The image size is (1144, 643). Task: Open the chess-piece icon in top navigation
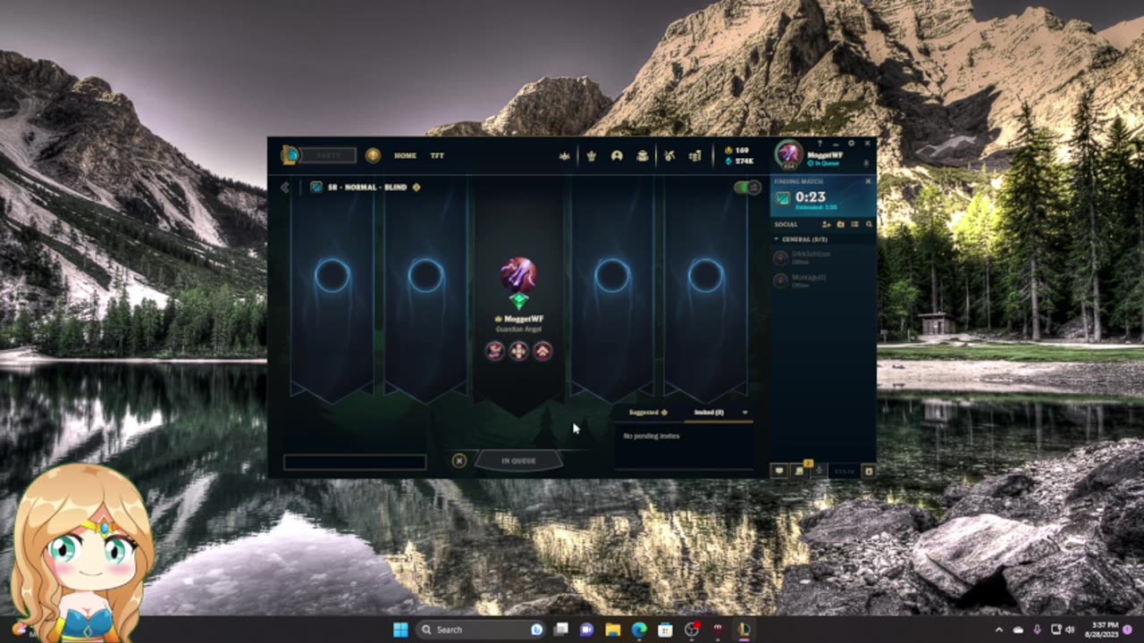tap(591, 155)
